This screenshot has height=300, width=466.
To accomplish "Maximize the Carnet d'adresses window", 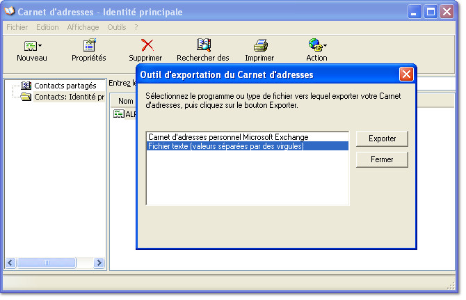I will [x=431, y=12].
